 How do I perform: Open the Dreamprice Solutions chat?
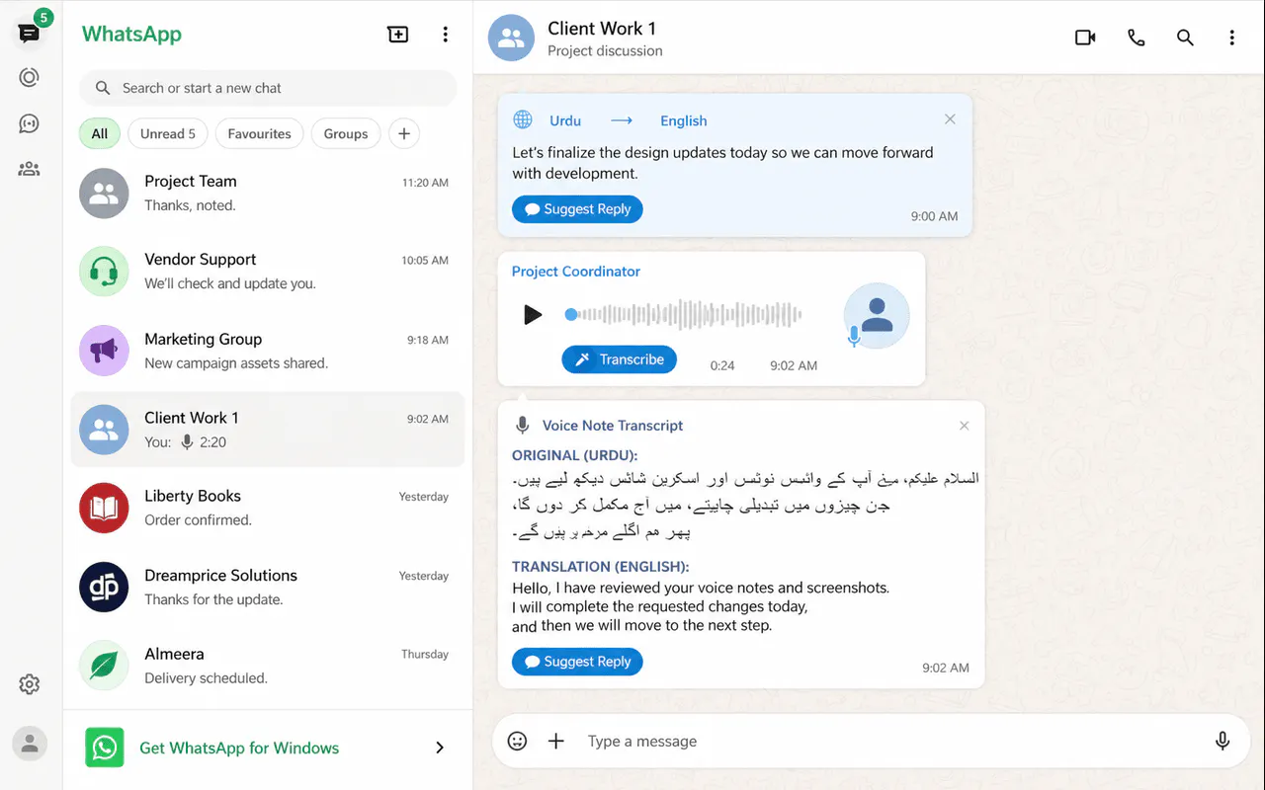268,587
